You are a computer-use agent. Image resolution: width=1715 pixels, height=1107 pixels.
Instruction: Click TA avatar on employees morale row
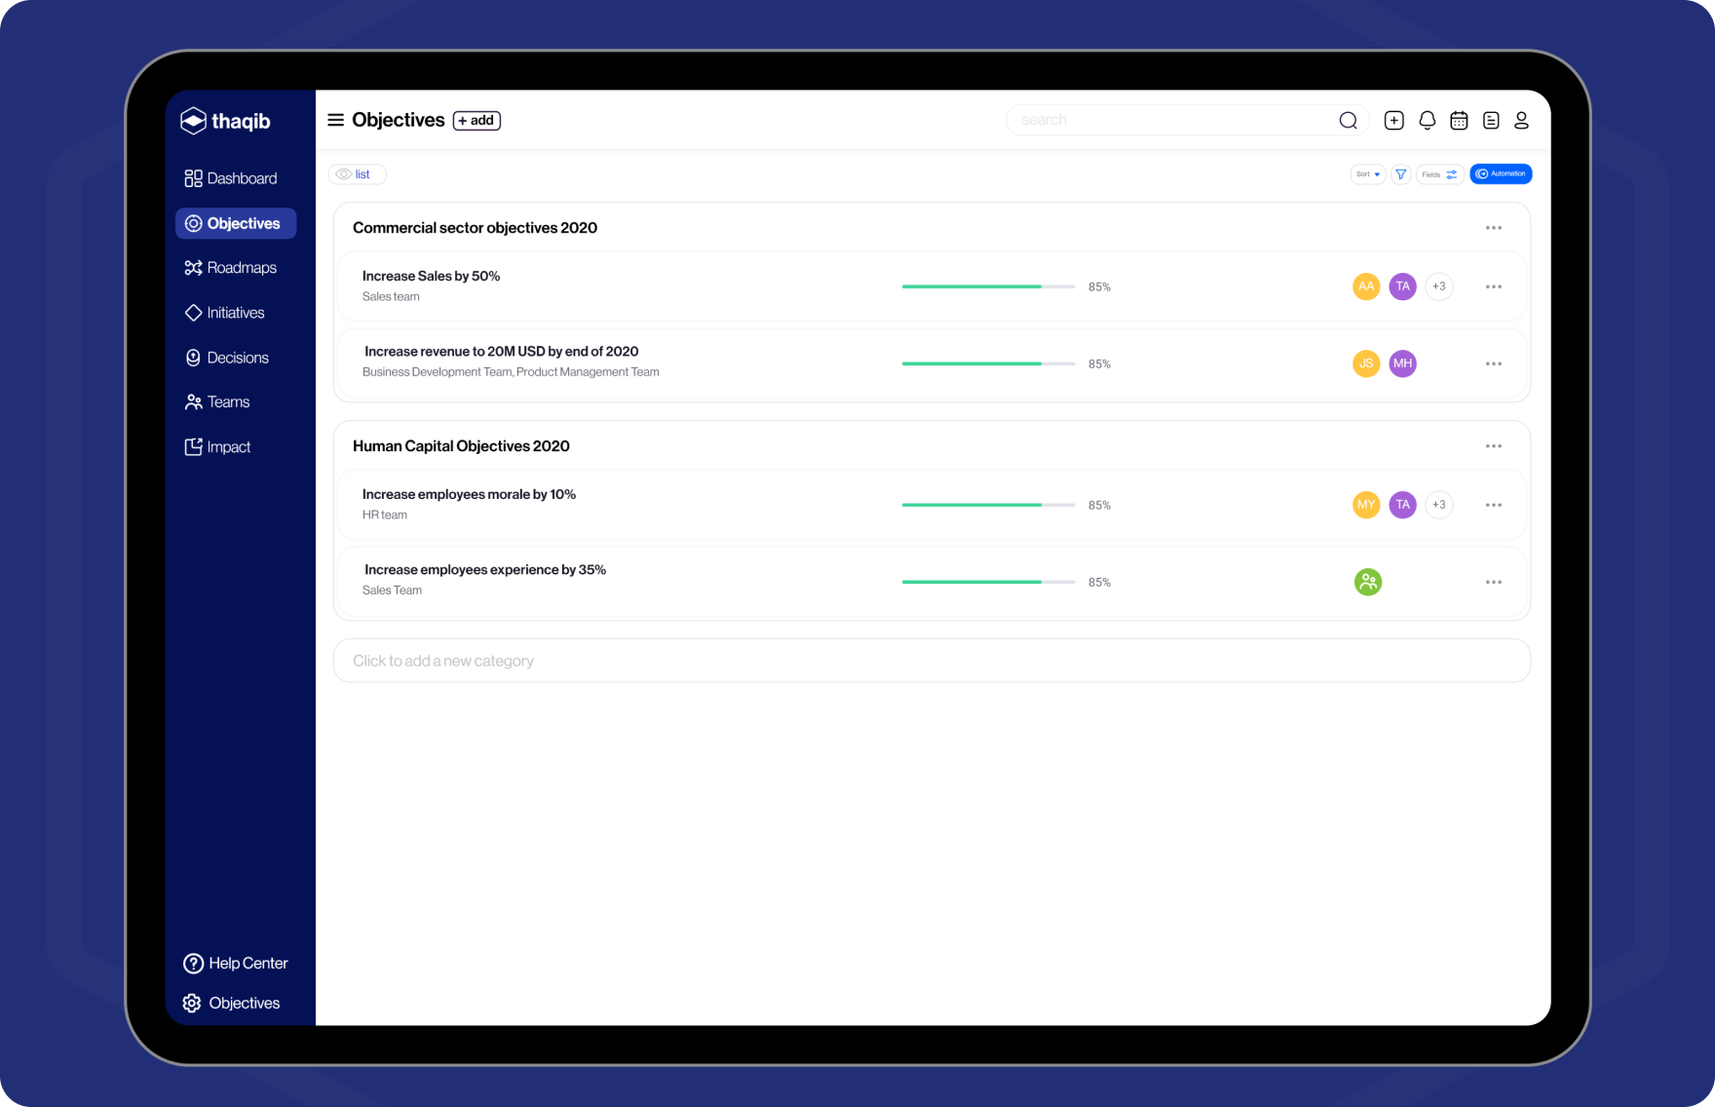pyautogui.click(x=1402, y=505)
